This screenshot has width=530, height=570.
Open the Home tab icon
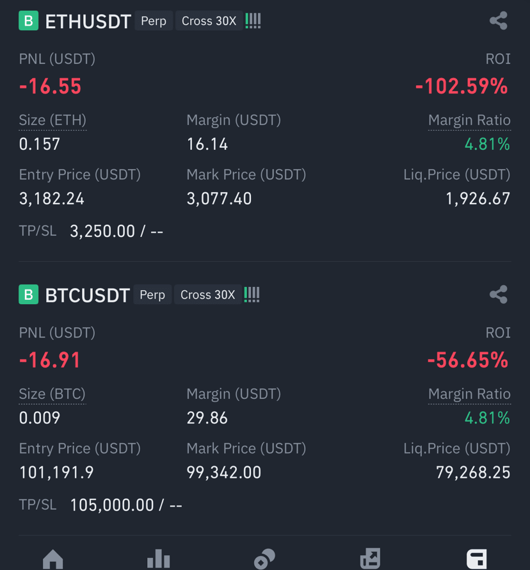pyautogui.click(x=53, y=559)
